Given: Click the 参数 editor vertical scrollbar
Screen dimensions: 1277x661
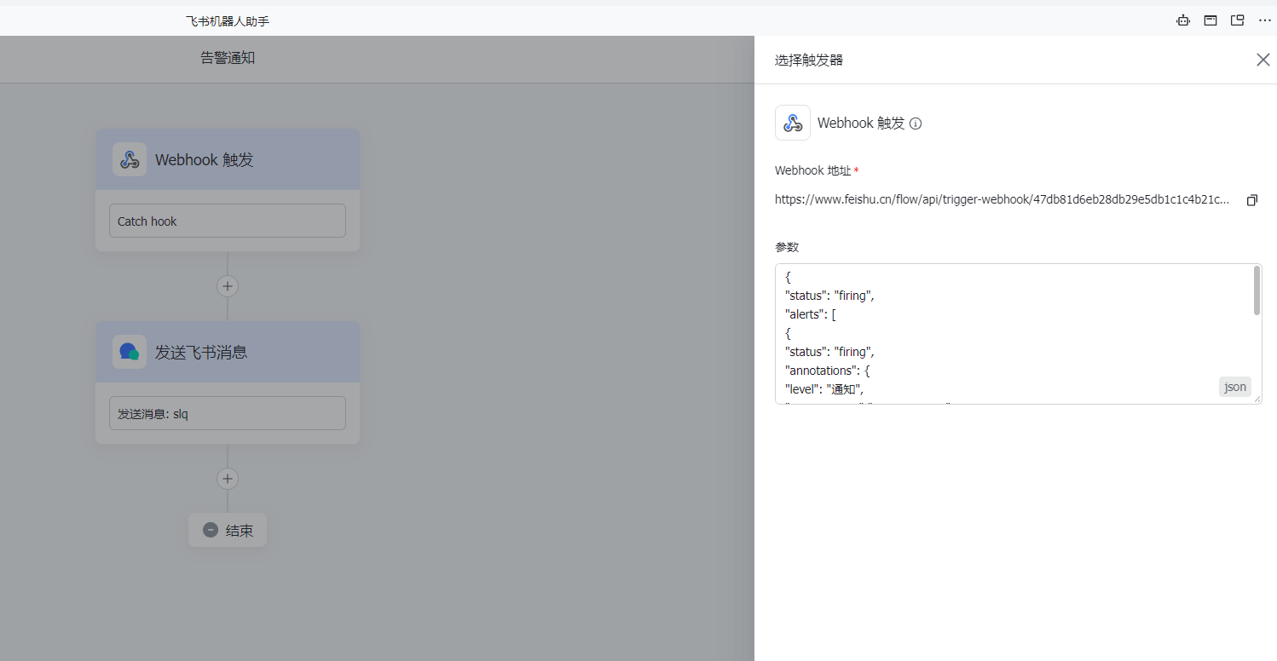Looking at the screenshot, I should click(x=1257, y=290).
